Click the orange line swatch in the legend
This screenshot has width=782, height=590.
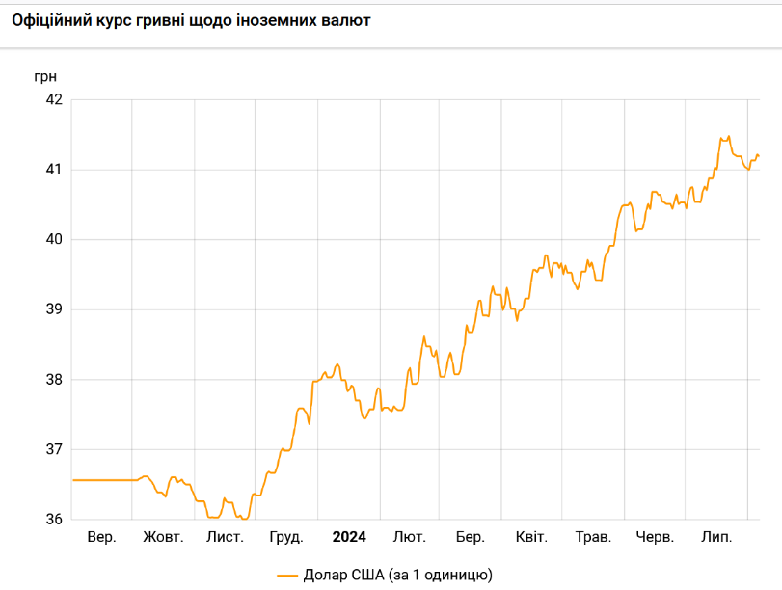tap(287, 576)
